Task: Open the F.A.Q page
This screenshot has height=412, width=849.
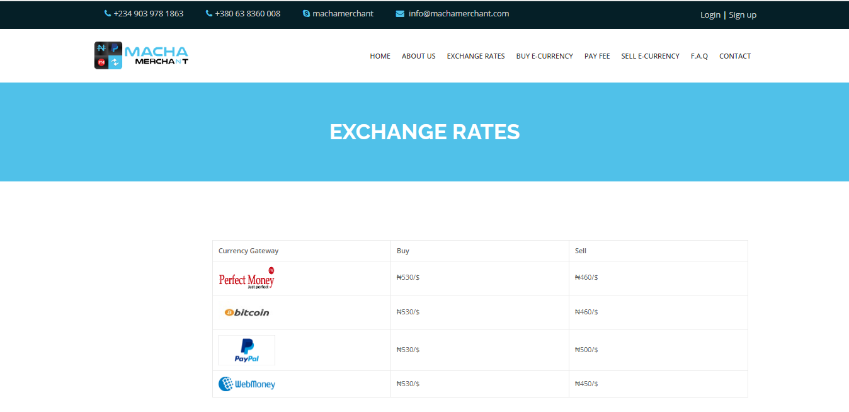Action: [x=699, y=56]
